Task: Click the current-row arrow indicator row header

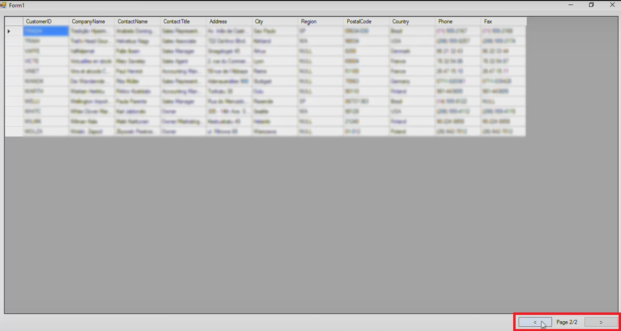Action: point(14,31)
